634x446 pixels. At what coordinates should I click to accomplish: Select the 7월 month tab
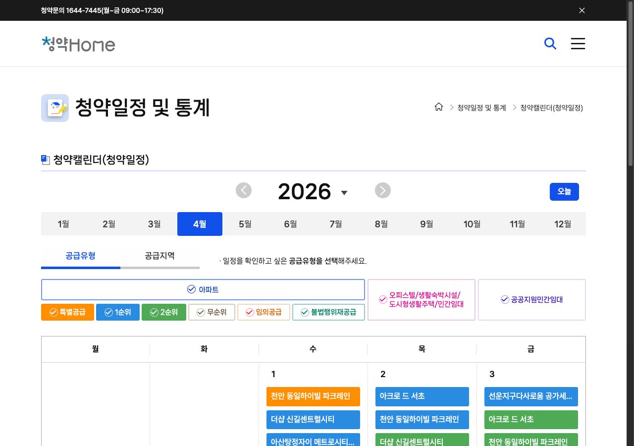[x=336, y=224]
